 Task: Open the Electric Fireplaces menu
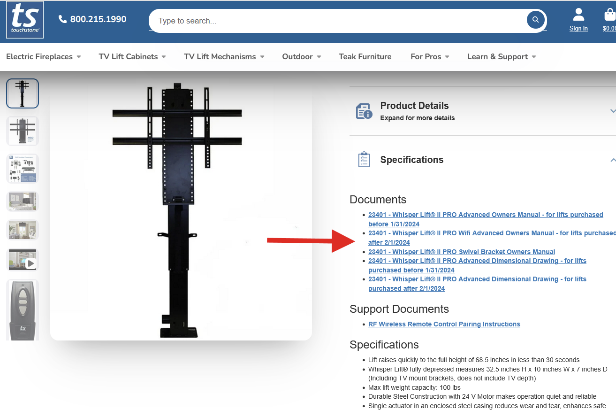click(x=44, y=56)
